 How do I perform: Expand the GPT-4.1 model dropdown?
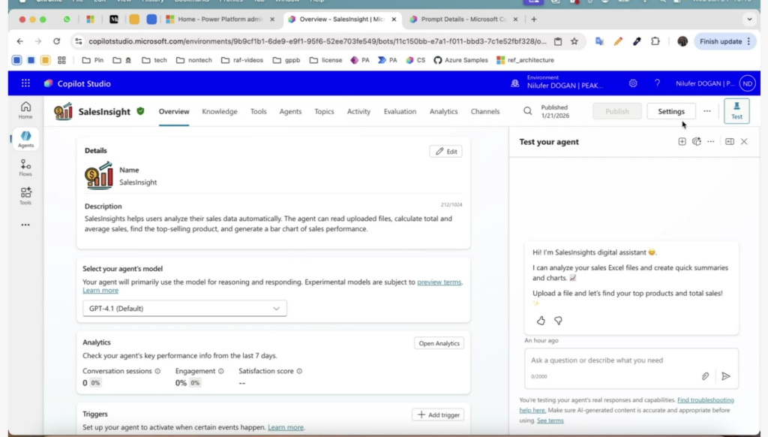(184, 309)
